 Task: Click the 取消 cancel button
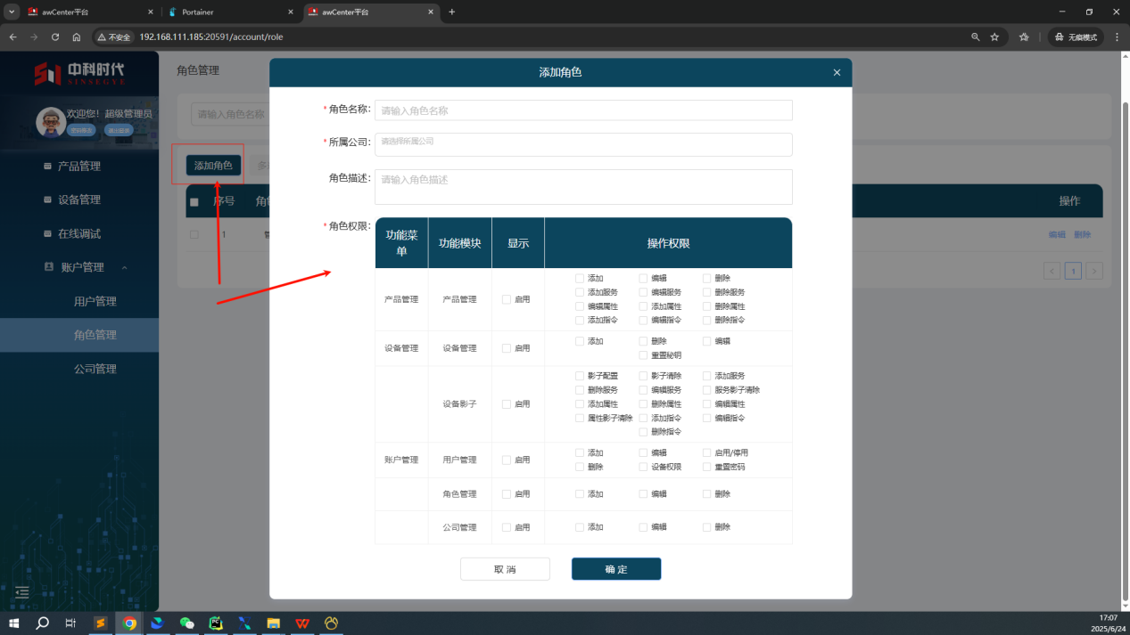click(505, 569)
